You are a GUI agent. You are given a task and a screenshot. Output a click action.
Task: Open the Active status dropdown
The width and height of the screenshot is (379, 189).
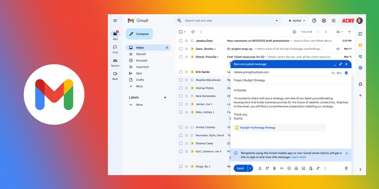pyautogui.click(x=297, y=21)
